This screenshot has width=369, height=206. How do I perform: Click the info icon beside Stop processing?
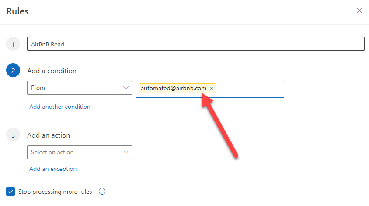coord(102,192)
